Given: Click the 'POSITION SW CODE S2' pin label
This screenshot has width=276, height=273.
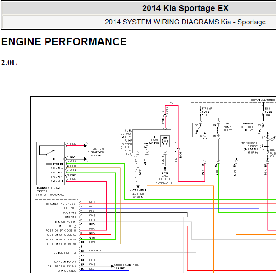Looking at the screenshot, I should point(61,235).
